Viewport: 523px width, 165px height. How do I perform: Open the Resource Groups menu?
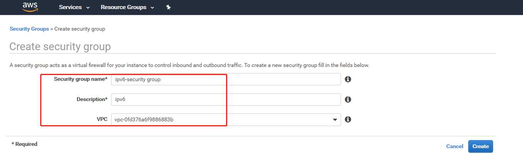click(x=127, y=7)
